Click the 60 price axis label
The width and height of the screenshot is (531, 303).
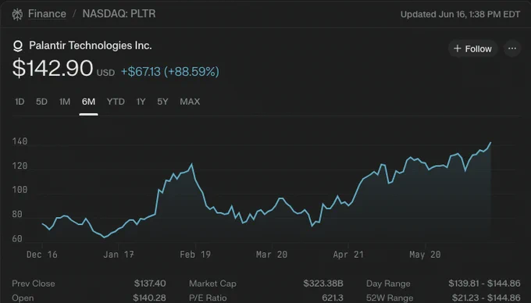click(x=17, y=239)
